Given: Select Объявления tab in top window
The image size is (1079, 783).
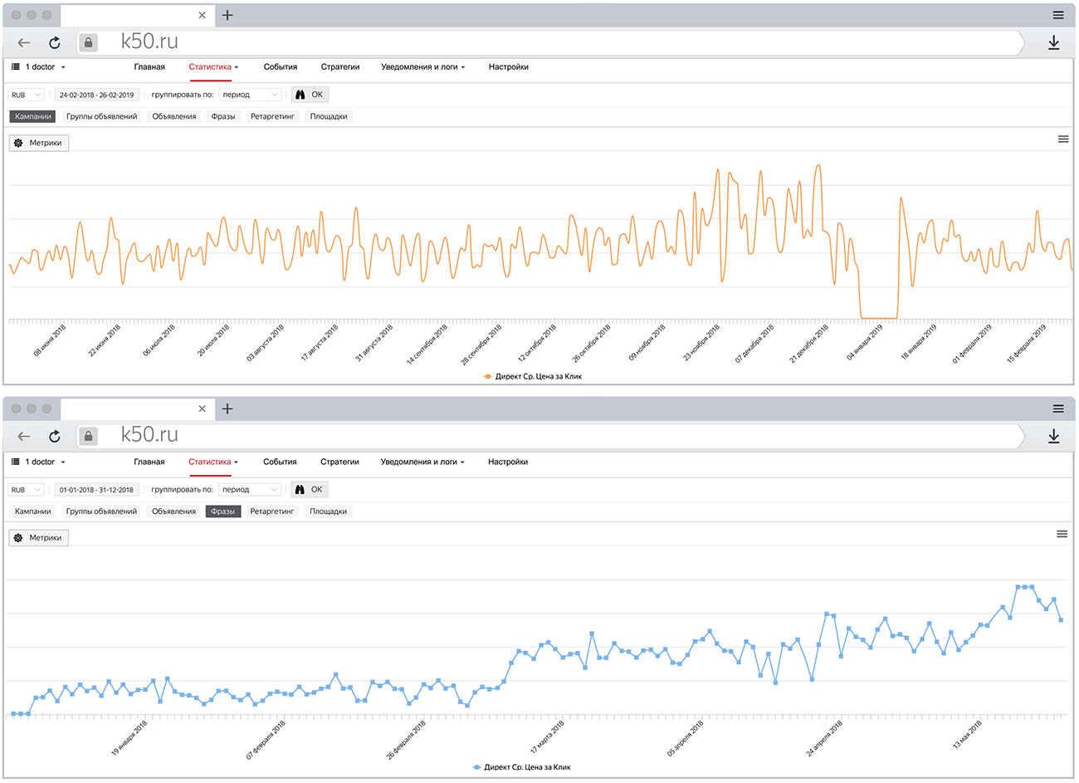Looking at the screenshot, I should click(x=174, y=116).
